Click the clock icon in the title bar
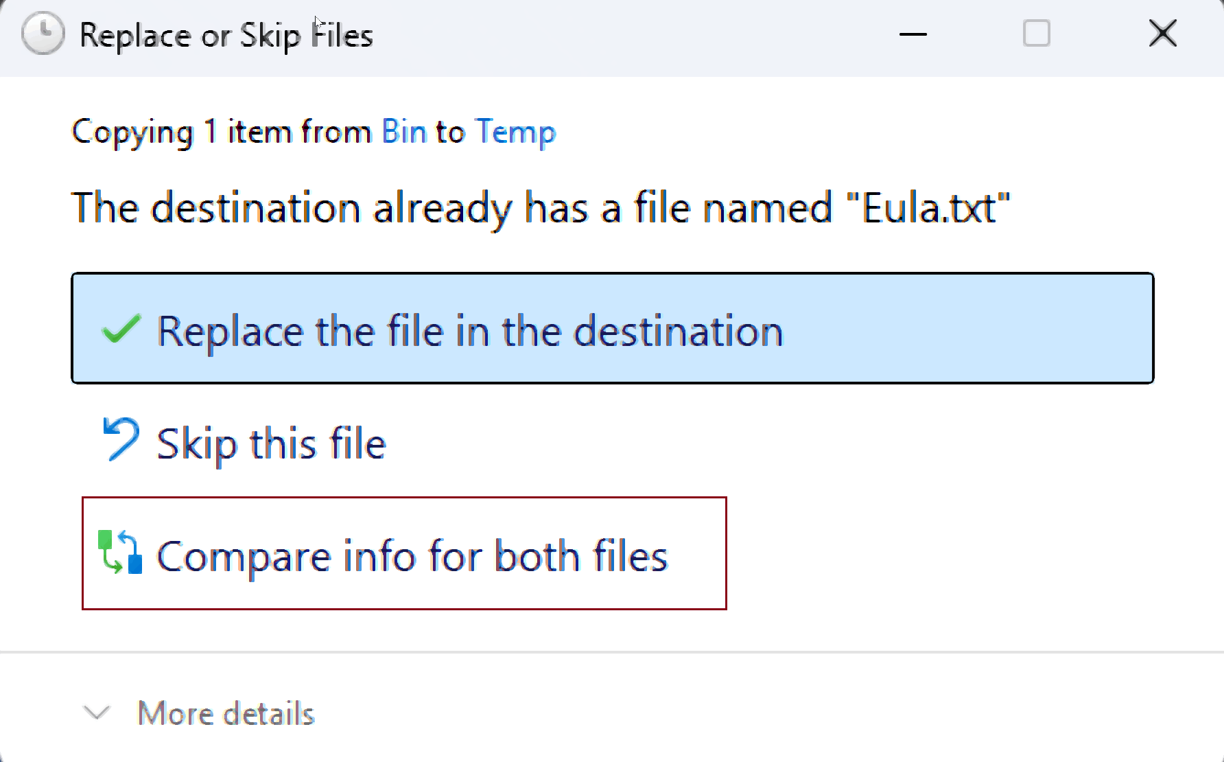The width and height of the screenshot is (1224, 762). (43, 34)
